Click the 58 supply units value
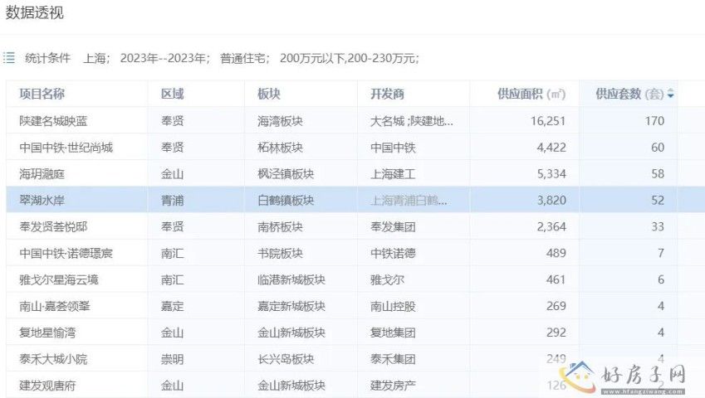This screenshot has height=398, width=705. pos(658,173)
